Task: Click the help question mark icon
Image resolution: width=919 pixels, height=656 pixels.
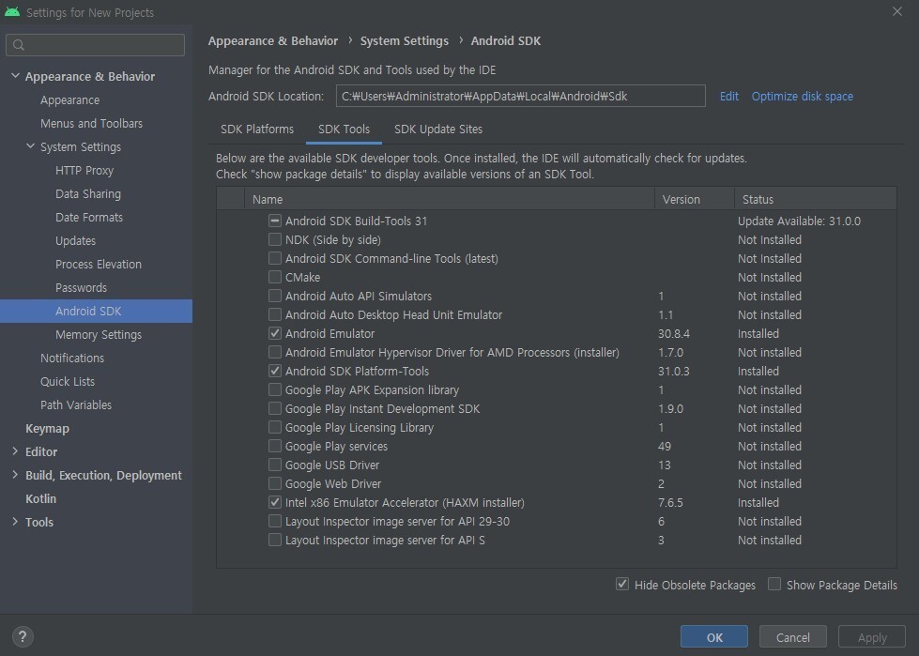Action: (x=23, y=636)
